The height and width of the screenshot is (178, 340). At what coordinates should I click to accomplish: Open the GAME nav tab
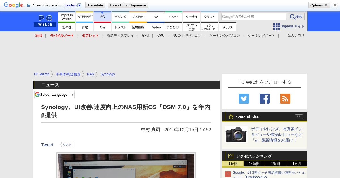(174, 16)
